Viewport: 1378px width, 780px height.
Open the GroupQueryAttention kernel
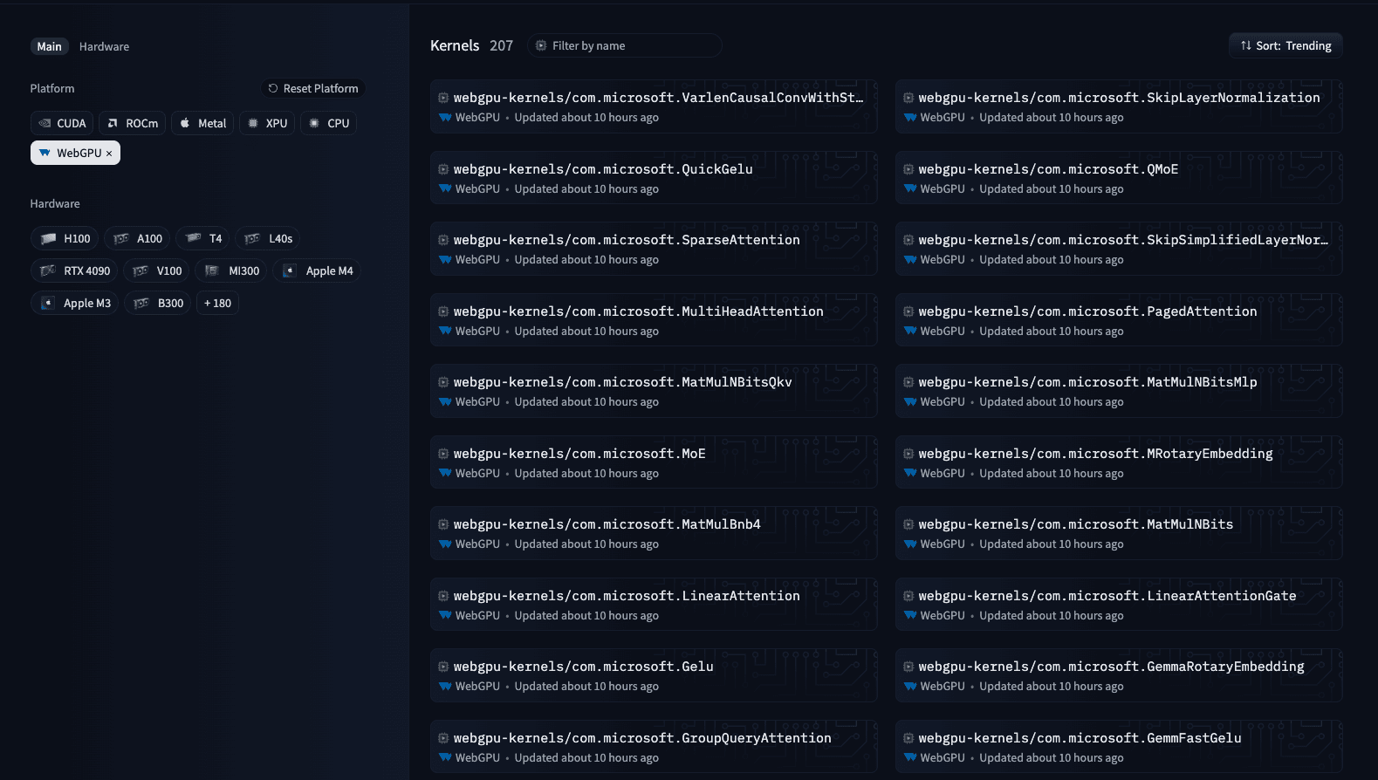coord(654,747)
